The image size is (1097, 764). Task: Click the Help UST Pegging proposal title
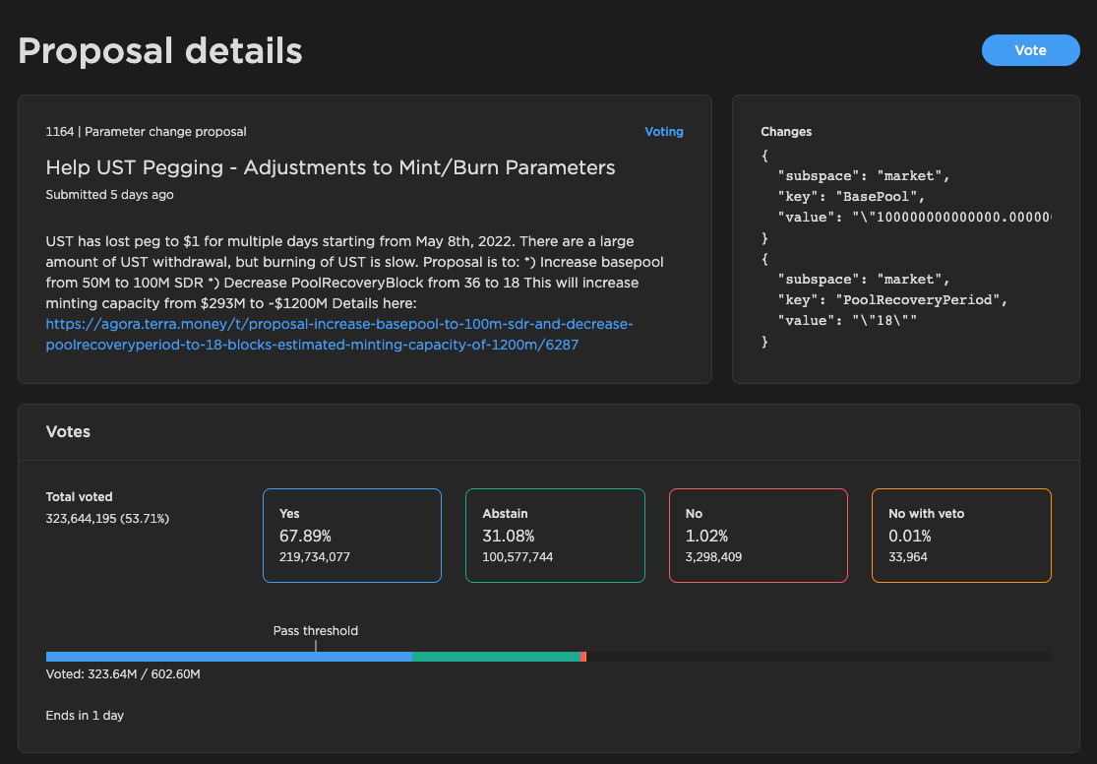tap(331, 167)
